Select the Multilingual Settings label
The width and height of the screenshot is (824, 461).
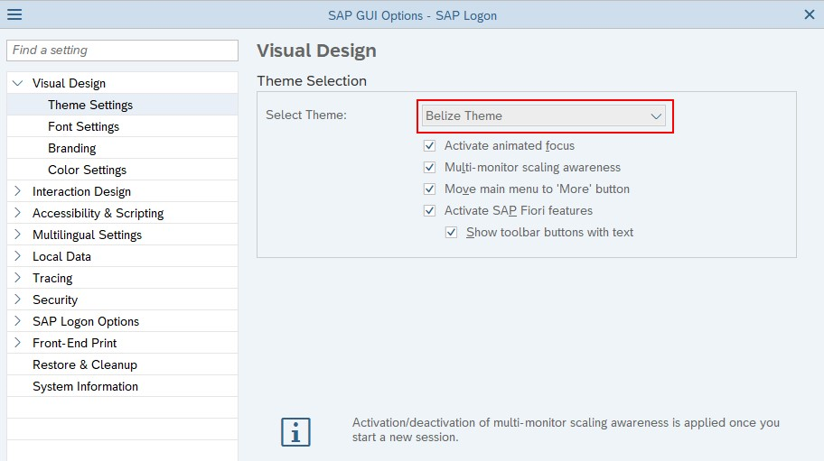[x=88, y=235]
